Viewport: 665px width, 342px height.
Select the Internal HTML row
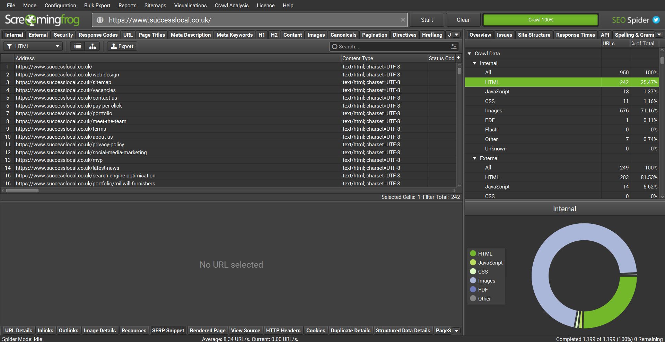click(x=562, y=82)
